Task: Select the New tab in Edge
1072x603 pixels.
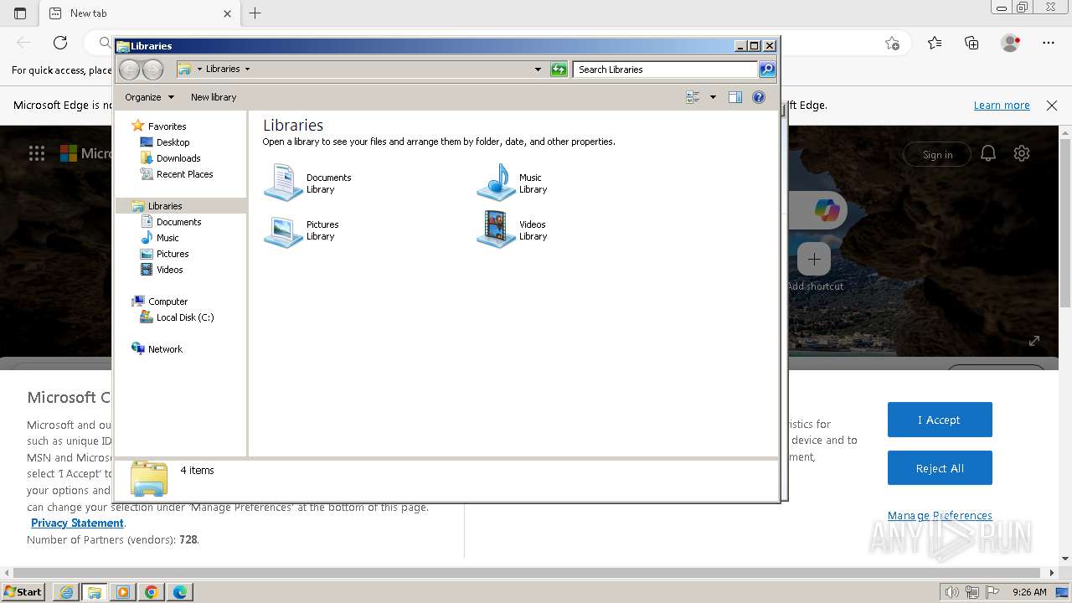Action: [x=141, y=13]
